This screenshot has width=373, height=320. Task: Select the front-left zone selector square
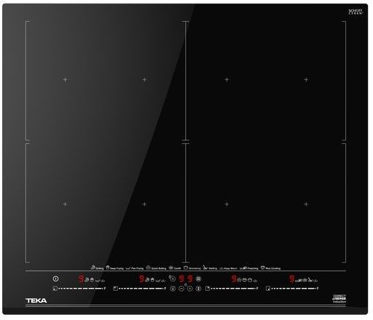55,289
